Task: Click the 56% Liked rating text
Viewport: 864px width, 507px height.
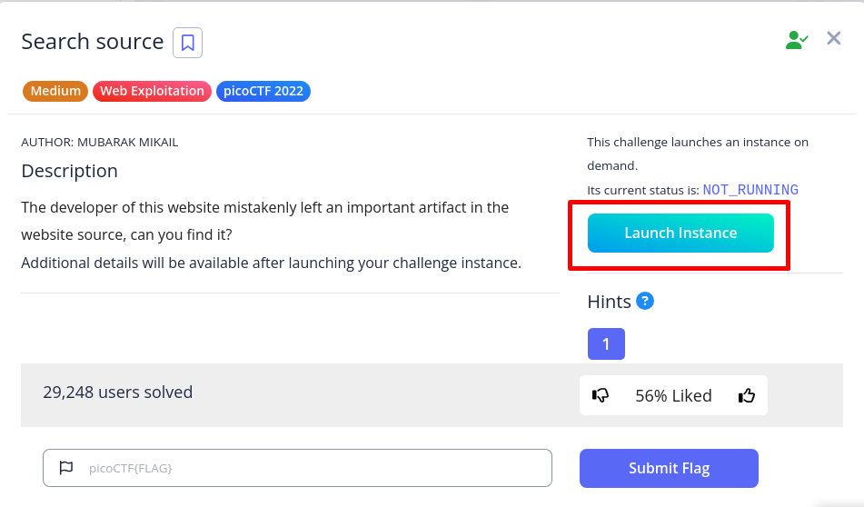Action: [673, 396]
